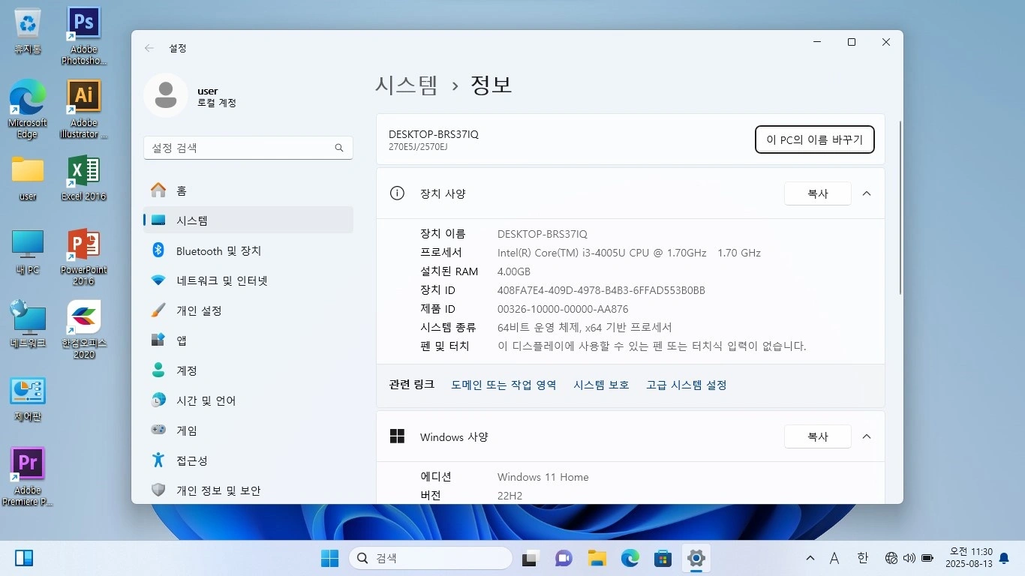1025x576 pixels.
Task: Open the notification bell in tray
Action: pyautogui.click(x=1004, y=558)
